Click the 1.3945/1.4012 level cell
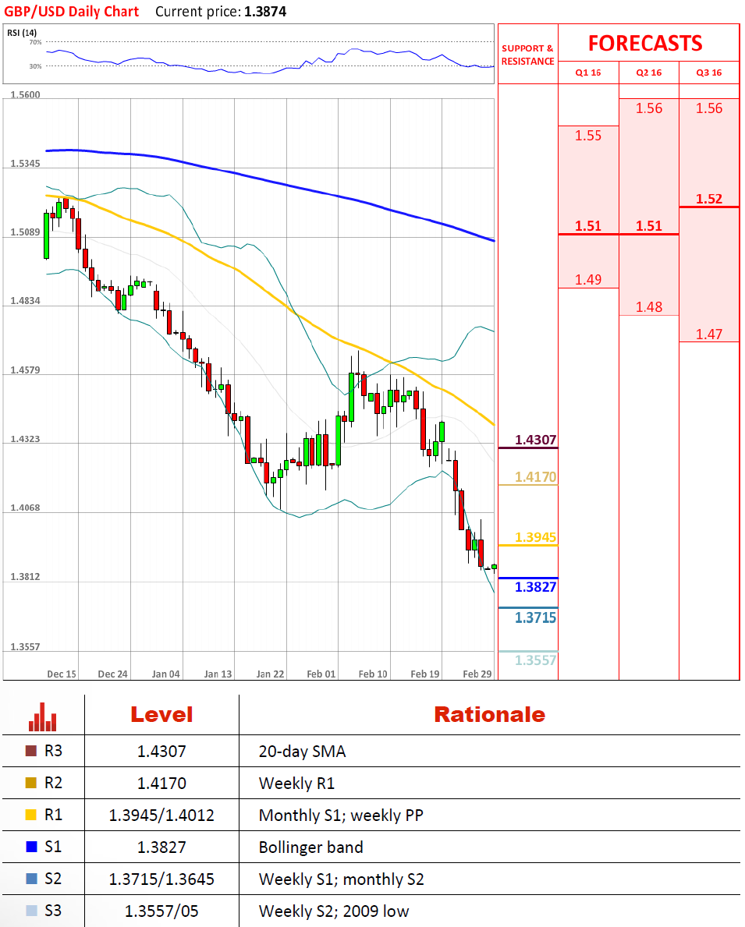 click(161, 816)
